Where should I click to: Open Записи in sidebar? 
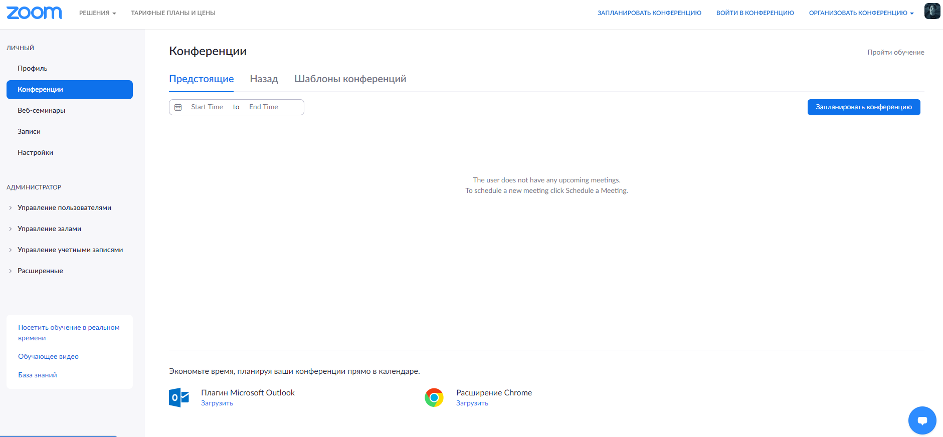pos(29,131)
